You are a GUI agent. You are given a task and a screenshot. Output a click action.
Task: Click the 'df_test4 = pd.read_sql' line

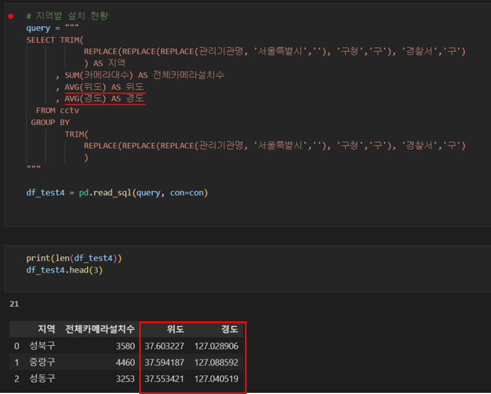117,193
